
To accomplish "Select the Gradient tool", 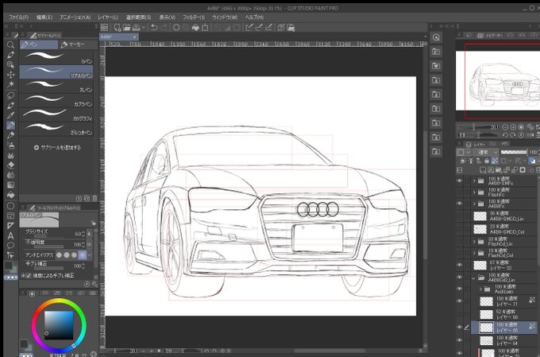I will coord(10,185).
